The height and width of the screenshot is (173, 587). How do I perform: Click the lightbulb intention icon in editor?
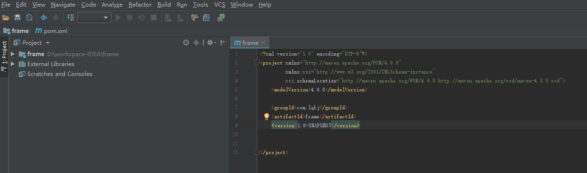[x=266, y=116]
